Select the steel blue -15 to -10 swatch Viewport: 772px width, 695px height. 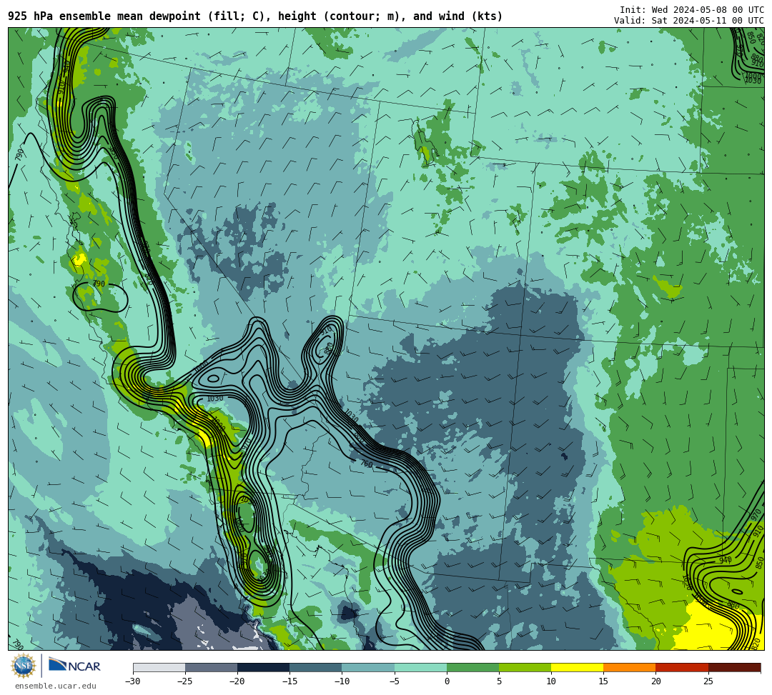(316, 667)
